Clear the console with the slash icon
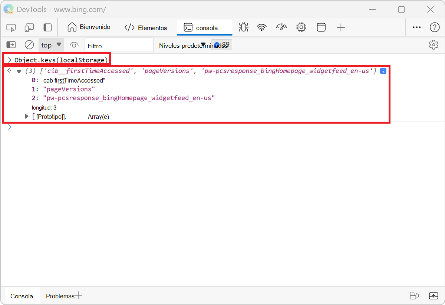445x305 pixels. click(x=29, y=44)
